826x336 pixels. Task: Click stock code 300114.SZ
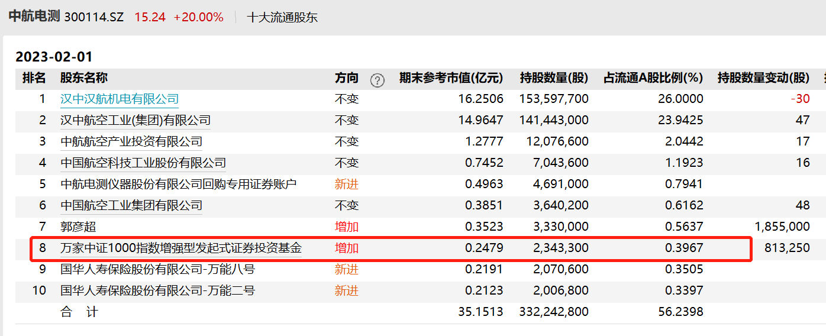point(93,17)
